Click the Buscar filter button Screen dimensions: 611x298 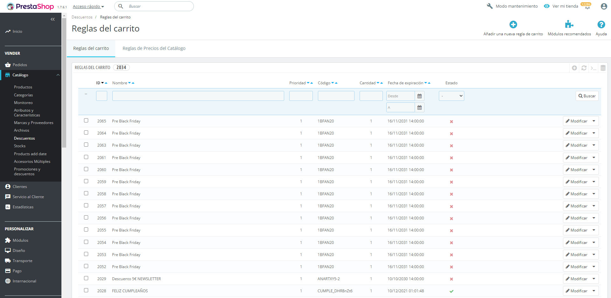[x=587, y=96]
